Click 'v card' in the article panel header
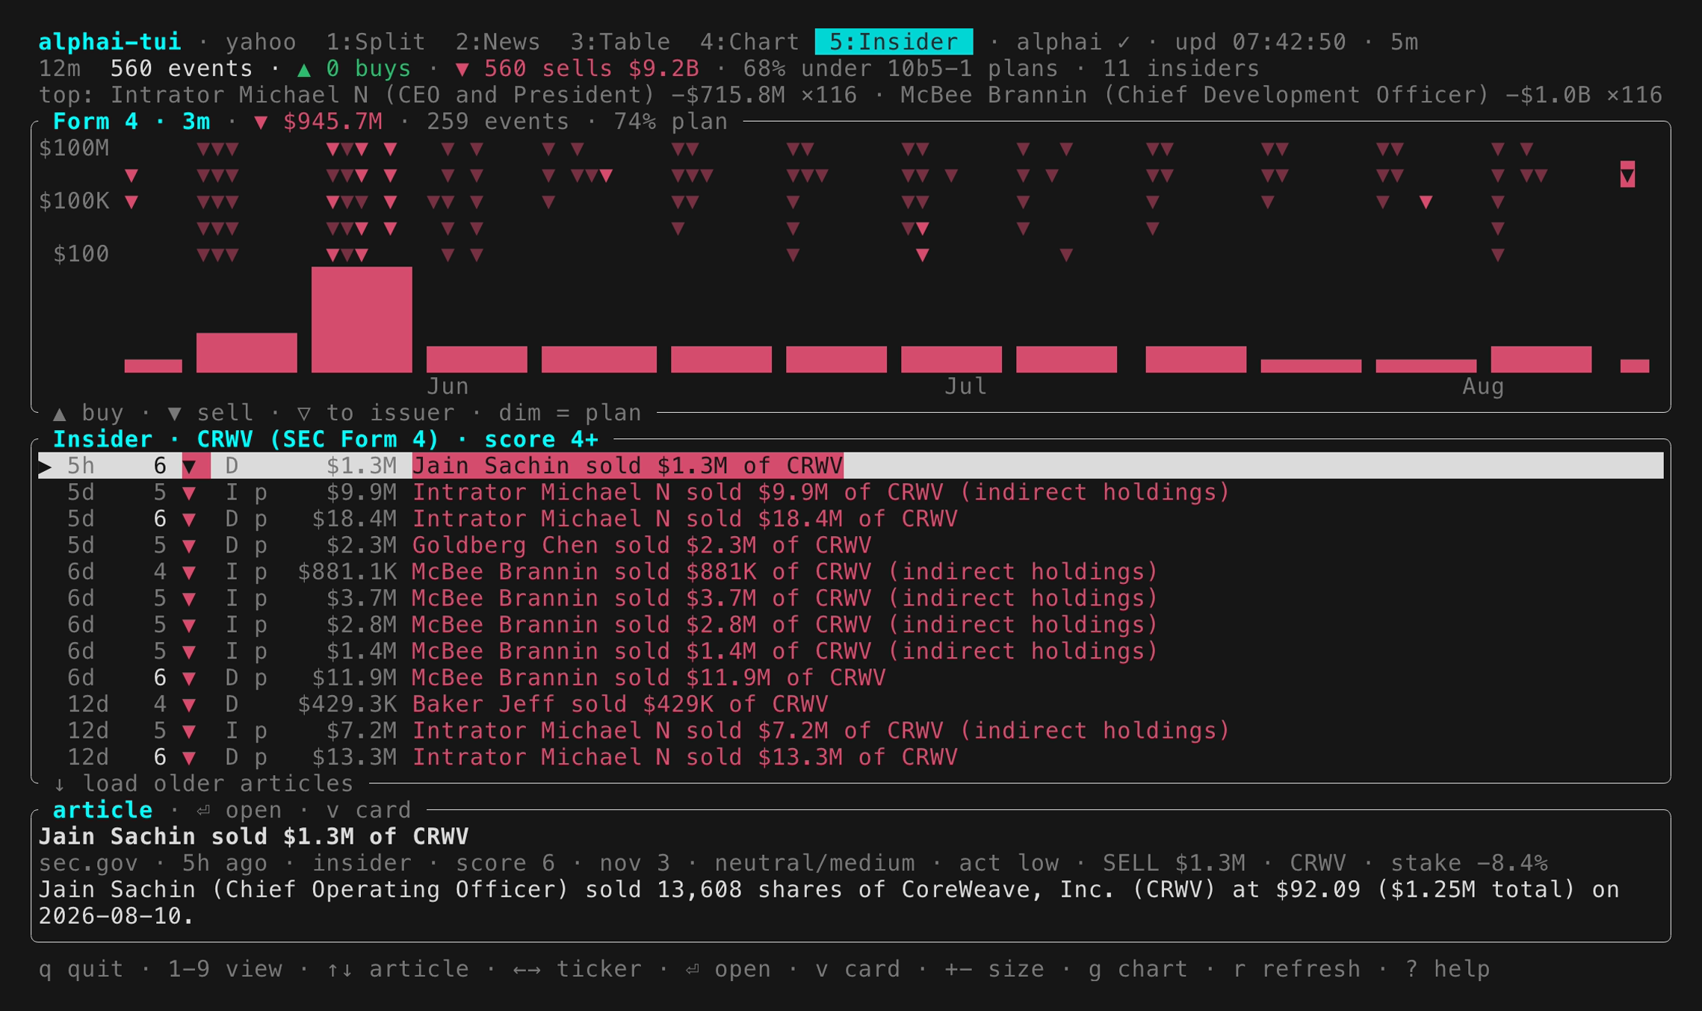1702x1011 pixels. [369, 810]
